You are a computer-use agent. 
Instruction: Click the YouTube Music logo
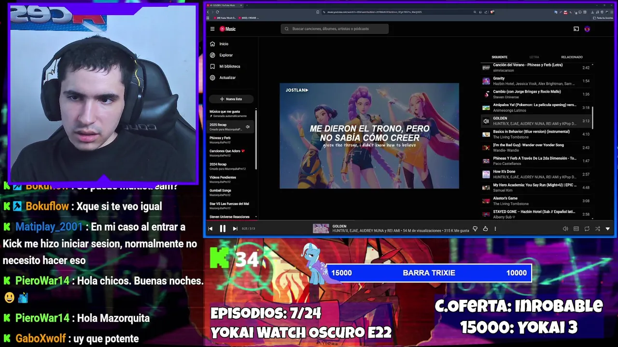tap(227, 29)
